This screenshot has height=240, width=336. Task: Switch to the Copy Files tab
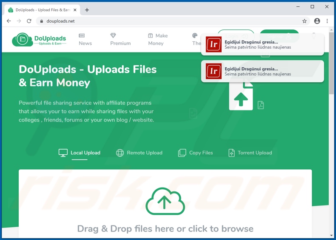[x=195, y=153]
